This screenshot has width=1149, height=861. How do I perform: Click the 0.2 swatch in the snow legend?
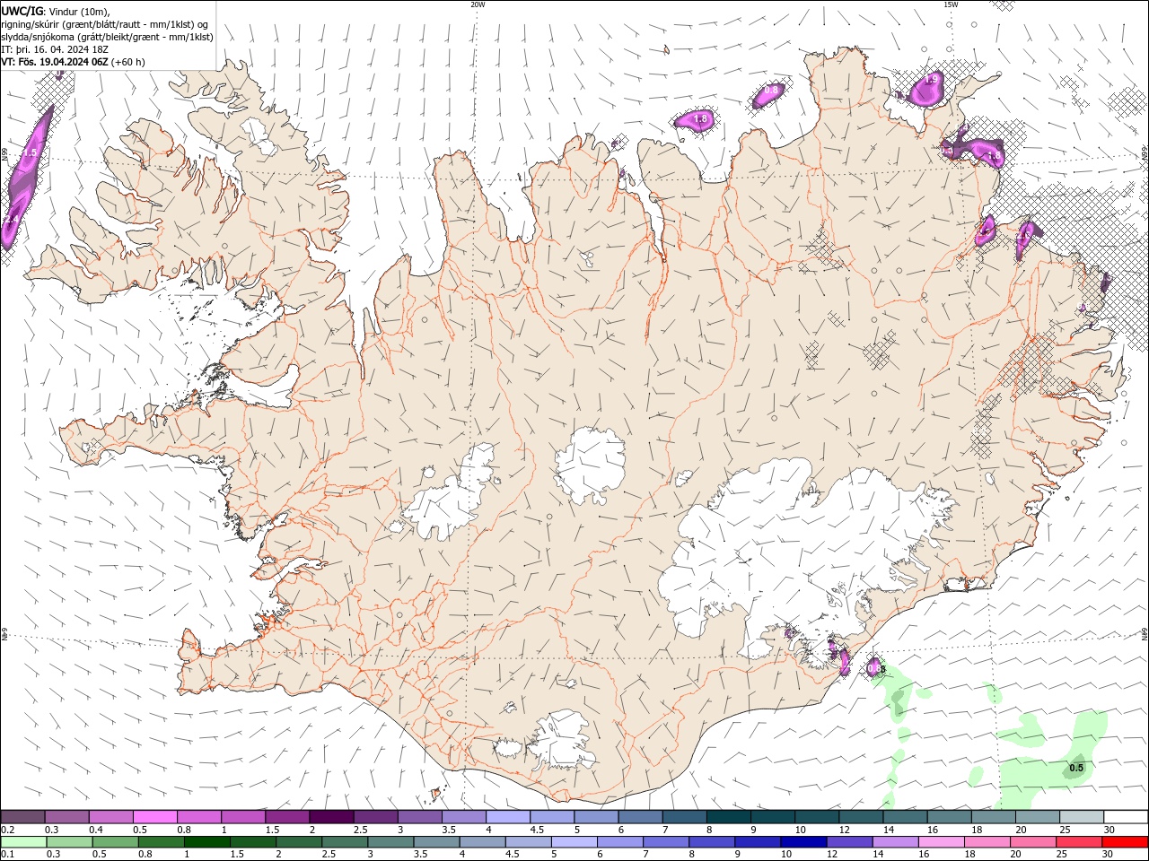click(x=22, y=817)
